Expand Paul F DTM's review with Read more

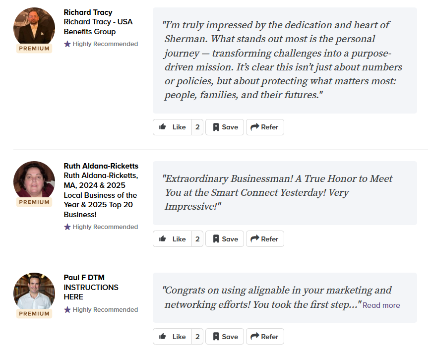(x=381, y=305)
